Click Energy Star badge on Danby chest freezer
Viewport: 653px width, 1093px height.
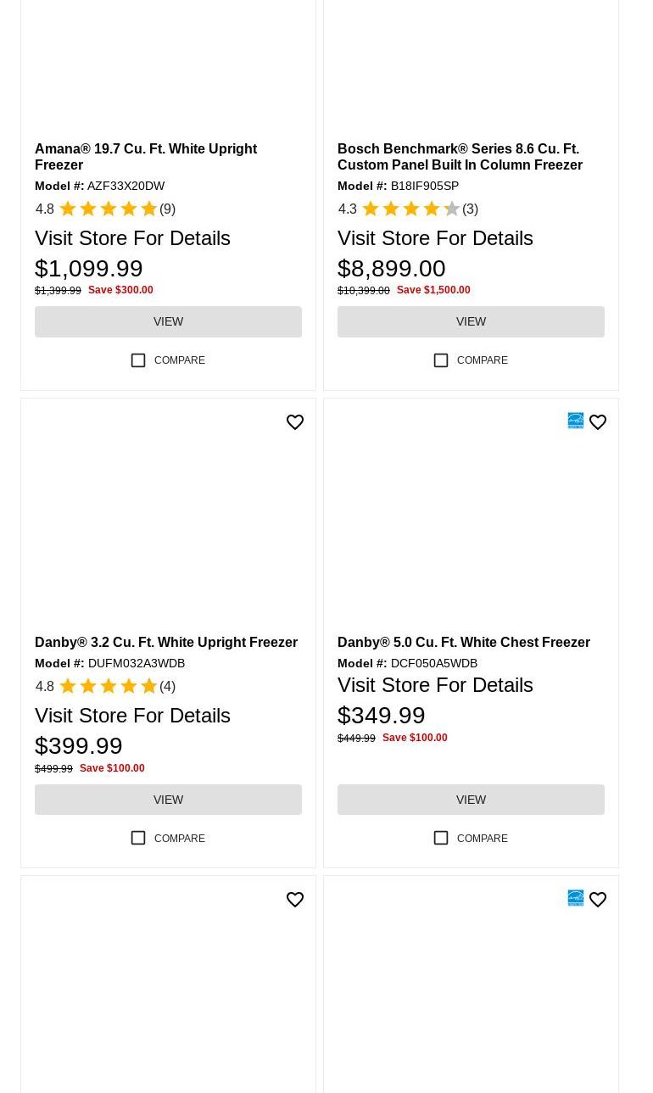(x=576, y=421)
